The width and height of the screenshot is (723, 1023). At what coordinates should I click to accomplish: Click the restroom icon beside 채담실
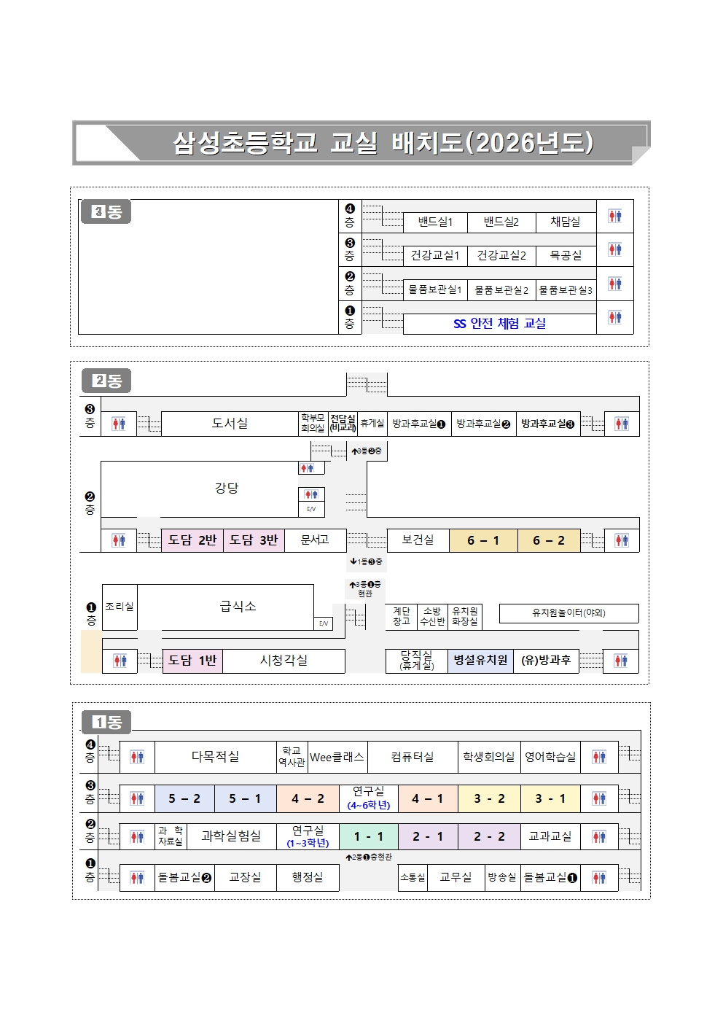[x=614, y=216]
